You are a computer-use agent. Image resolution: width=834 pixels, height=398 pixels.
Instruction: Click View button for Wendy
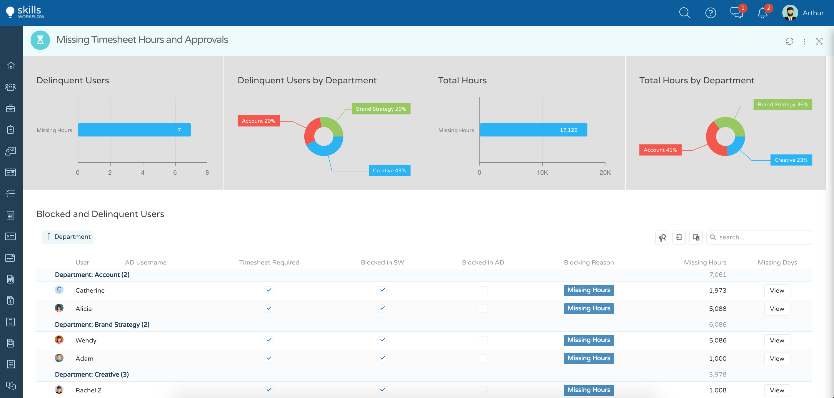click(x=777, y=340)
